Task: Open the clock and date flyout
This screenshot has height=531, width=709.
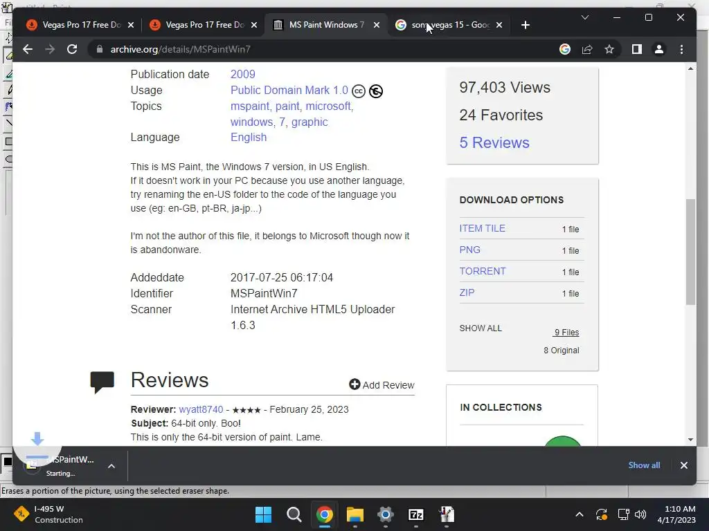Action: click(x=676, y=514)
